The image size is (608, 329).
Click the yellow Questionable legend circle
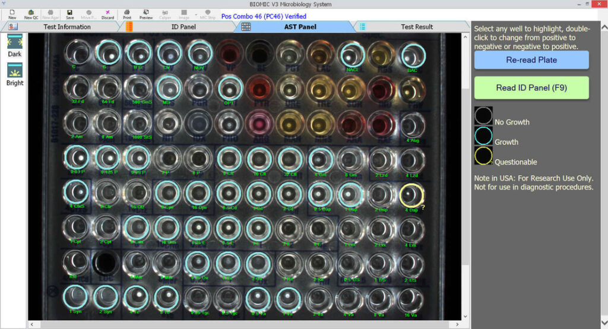pyautogui.click(x=483, y=156)
